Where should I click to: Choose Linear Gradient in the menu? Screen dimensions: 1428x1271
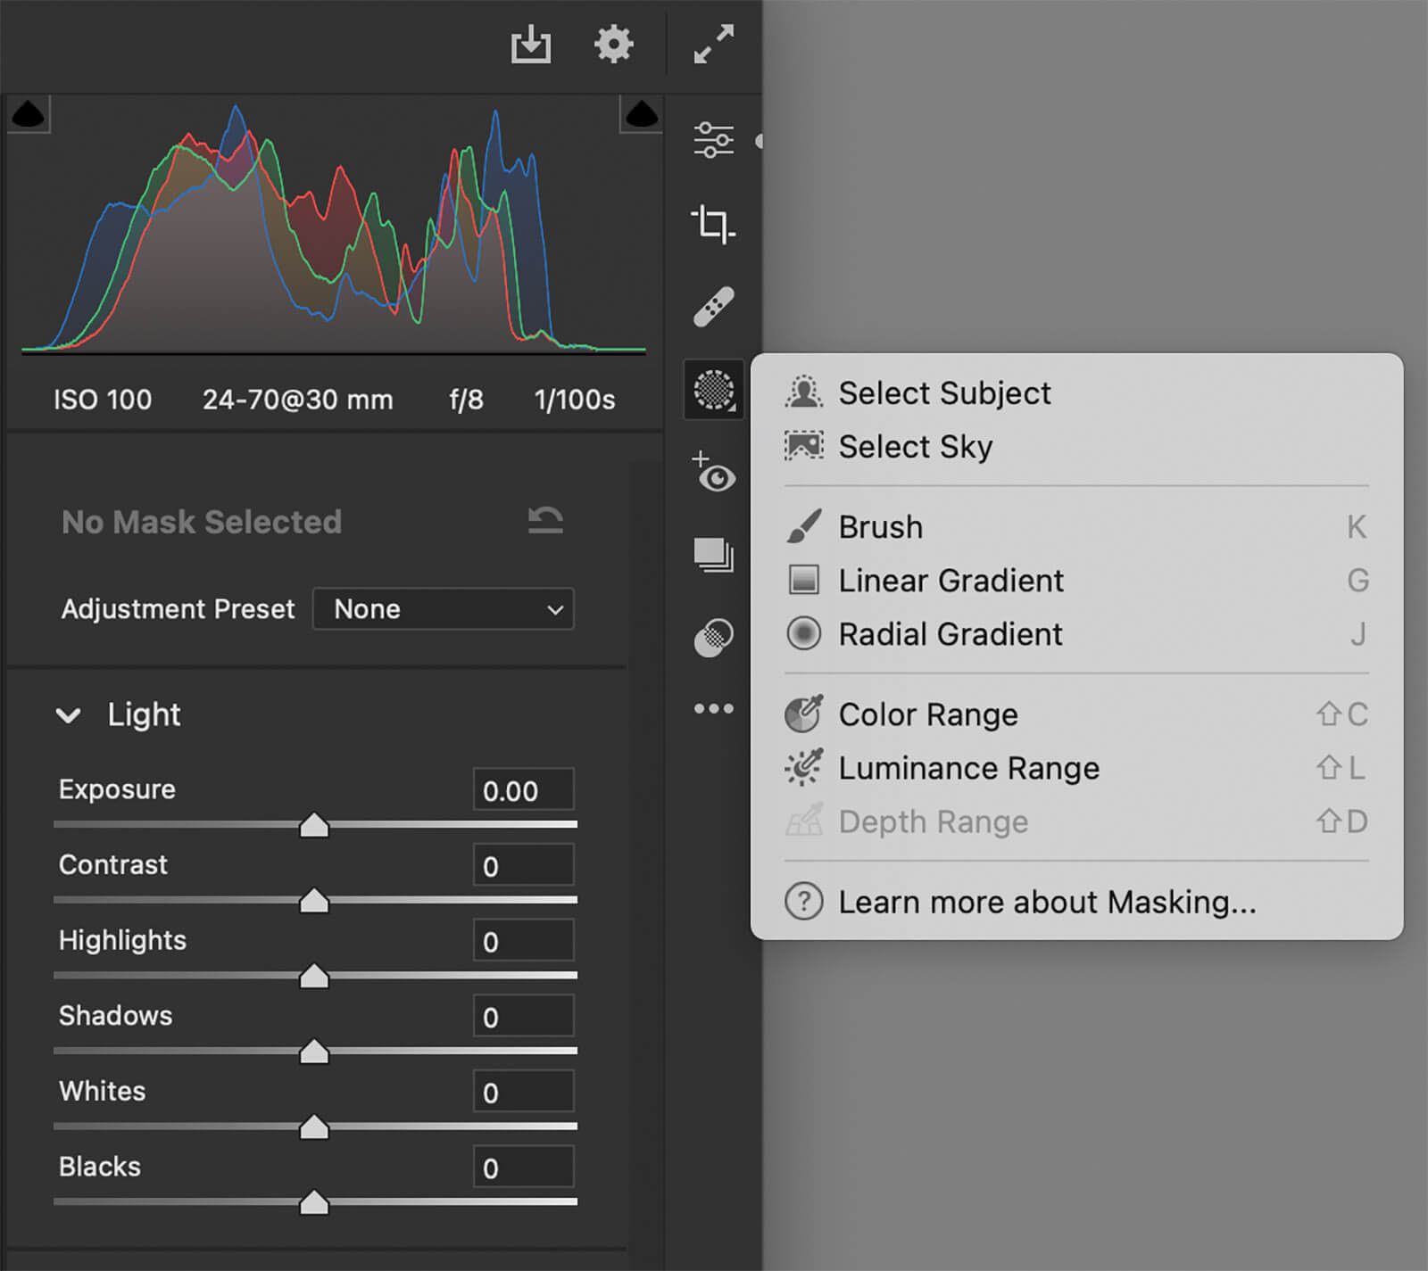[951, 581]
